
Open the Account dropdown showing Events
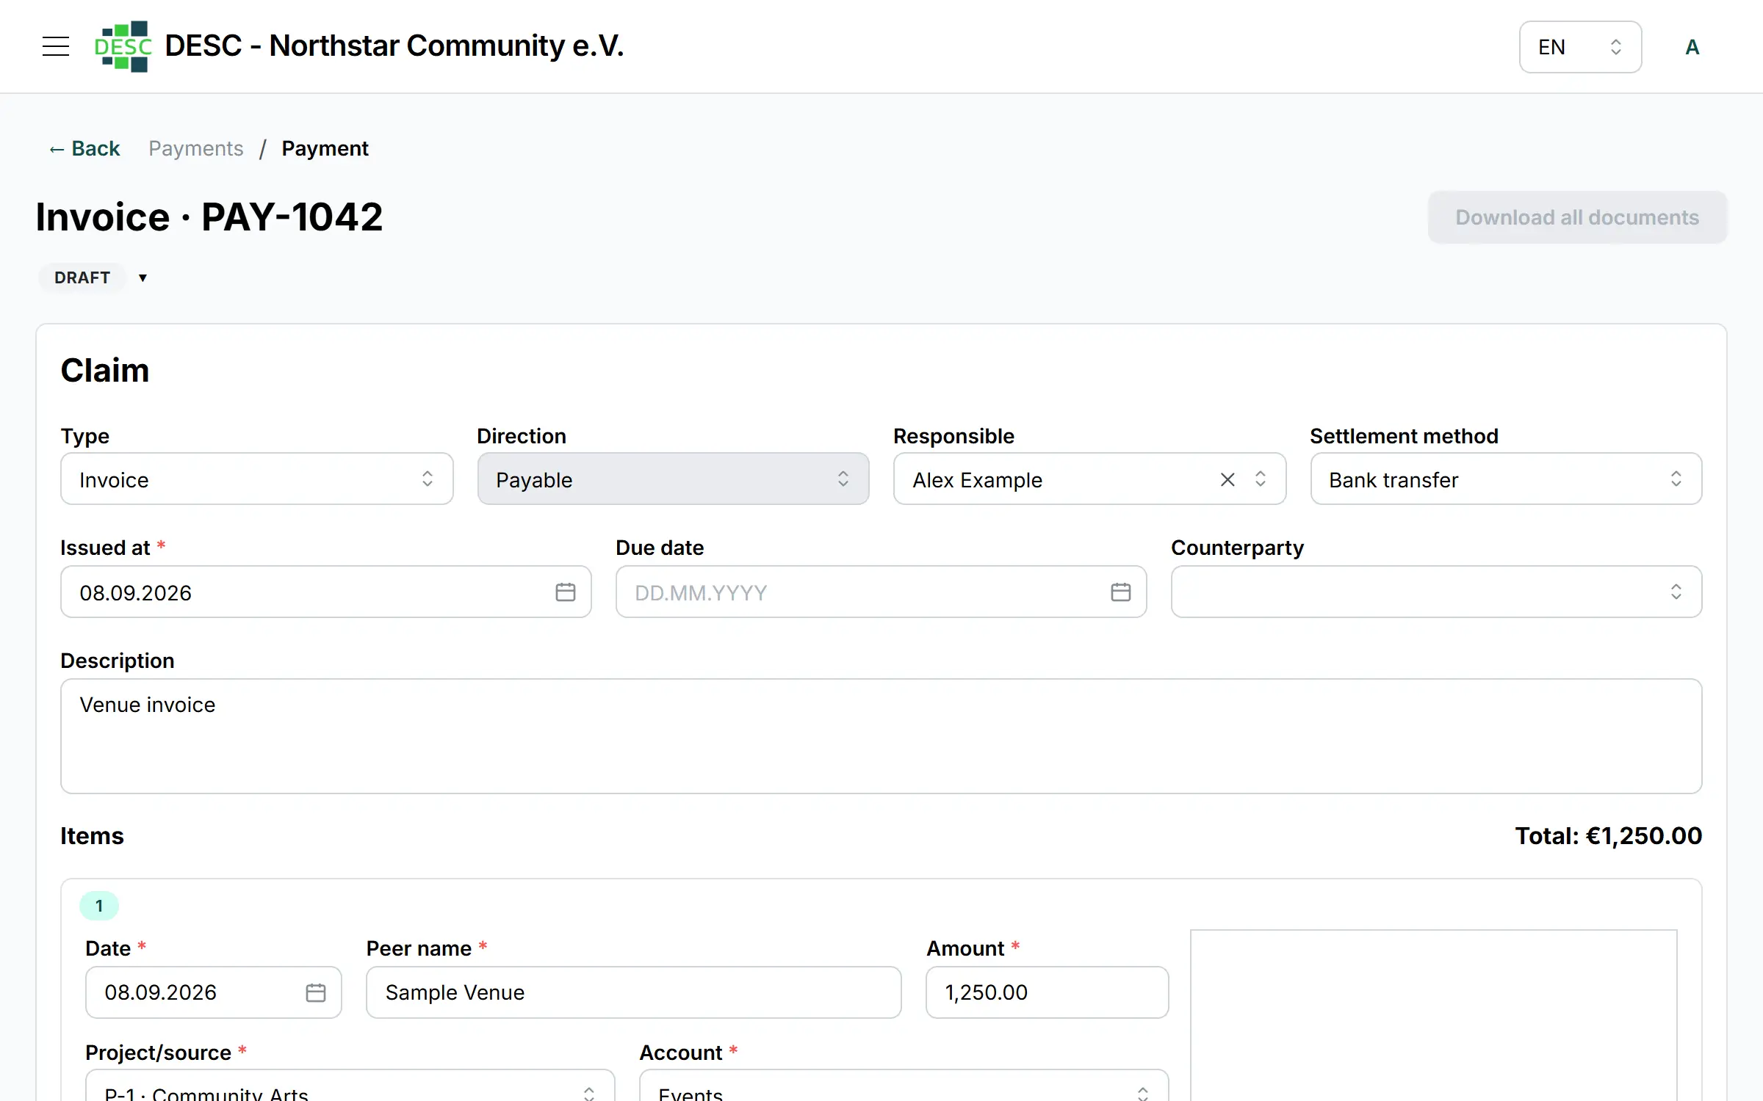point(904,1086)
